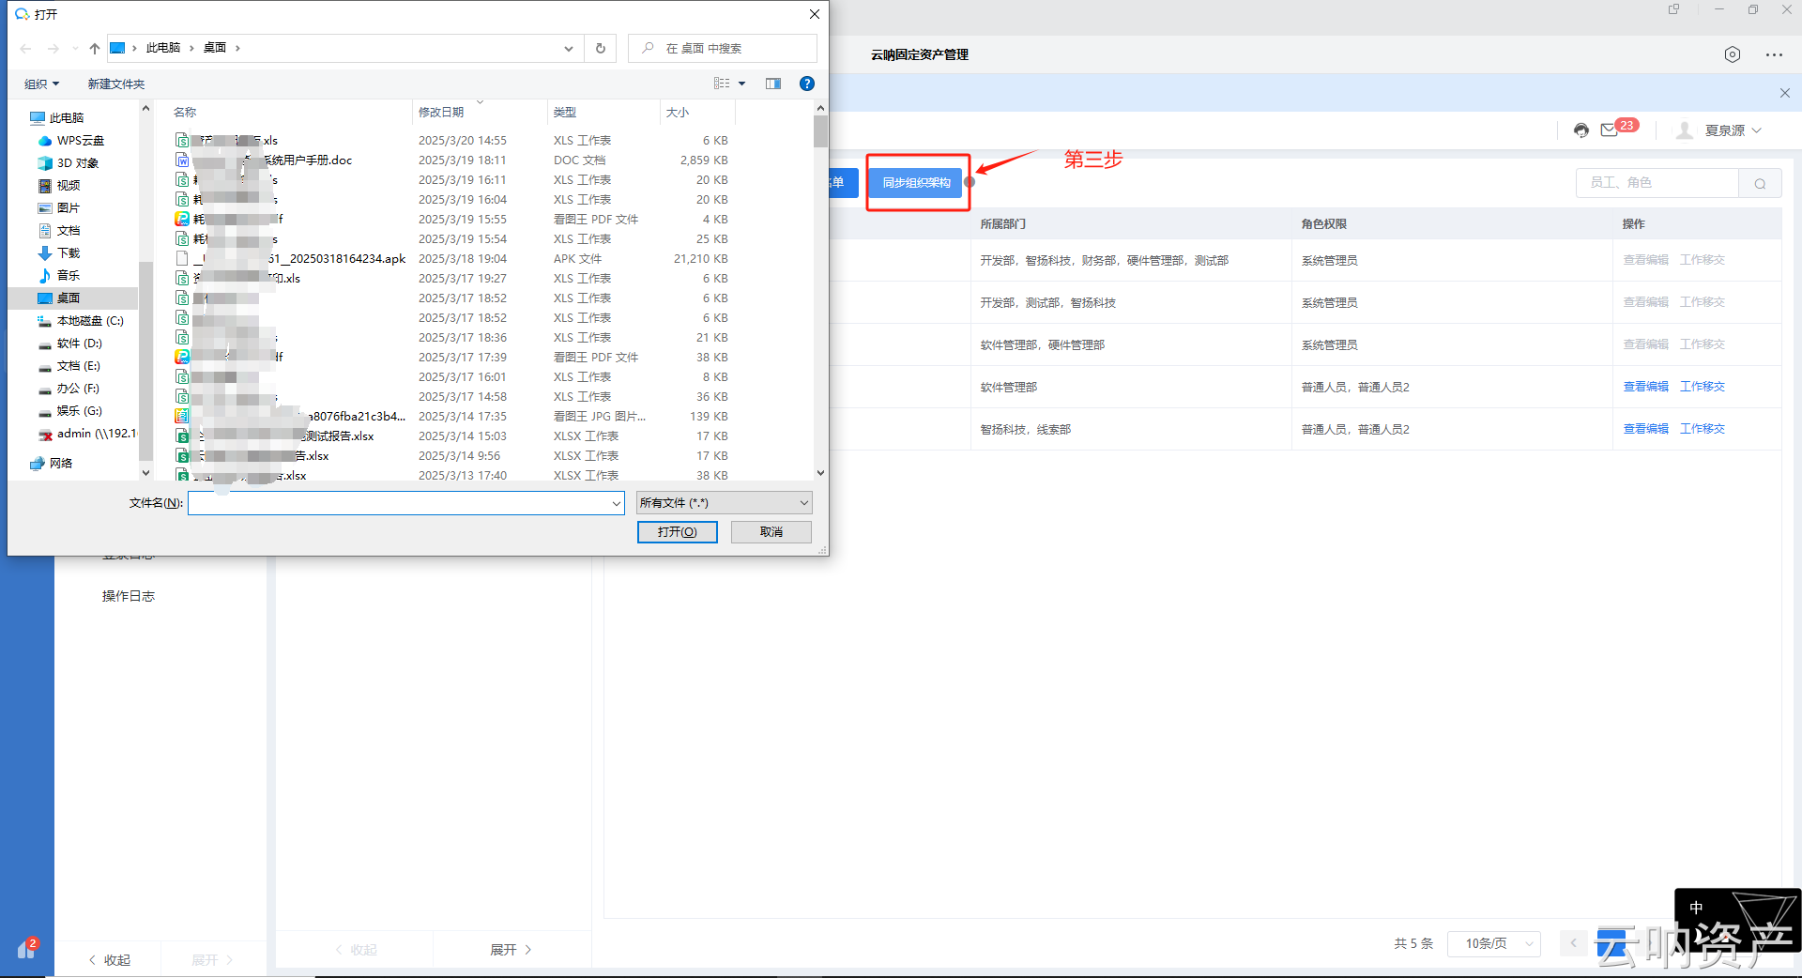Open 操作日志 in the sidebar
Viewport: 1802px width, 978px height.
point(129,596)
